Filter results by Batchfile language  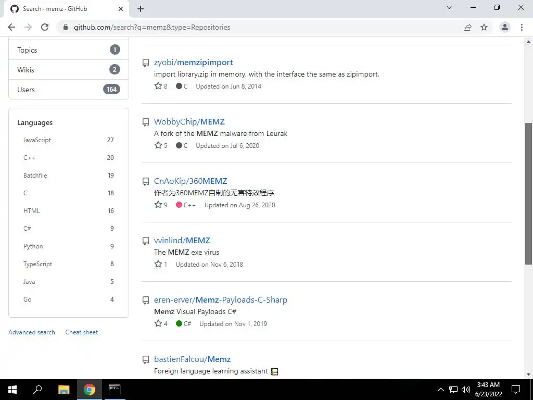click(x=69, y=175)
